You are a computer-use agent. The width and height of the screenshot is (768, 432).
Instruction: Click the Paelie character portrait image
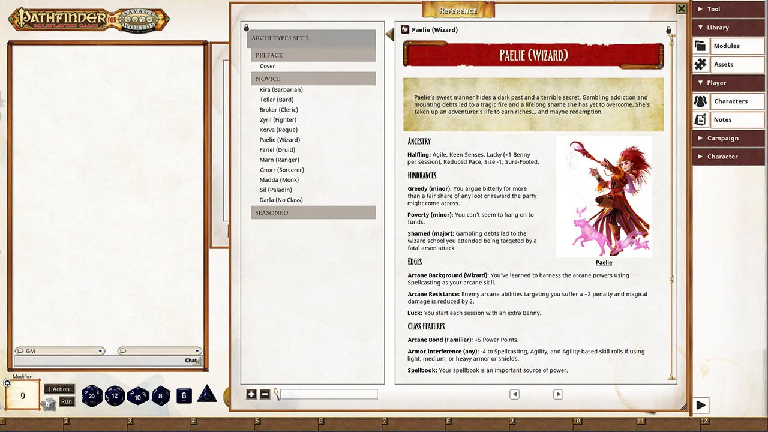[604, 197]
